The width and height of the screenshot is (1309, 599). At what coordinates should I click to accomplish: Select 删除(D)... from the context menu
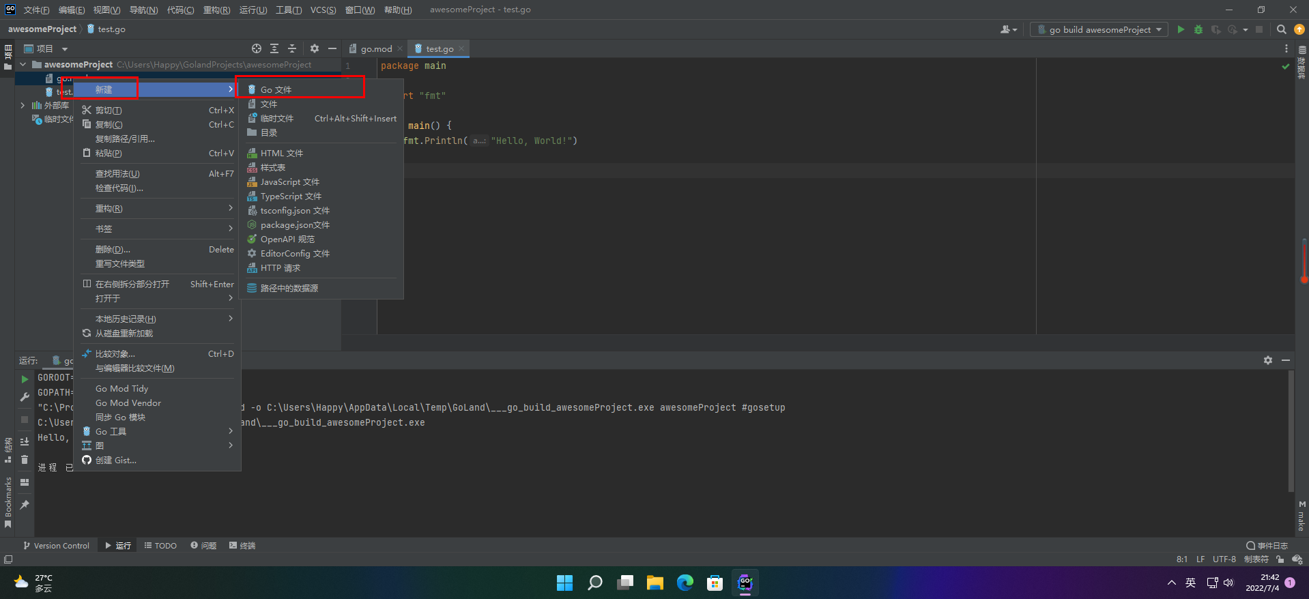(158, 249)
